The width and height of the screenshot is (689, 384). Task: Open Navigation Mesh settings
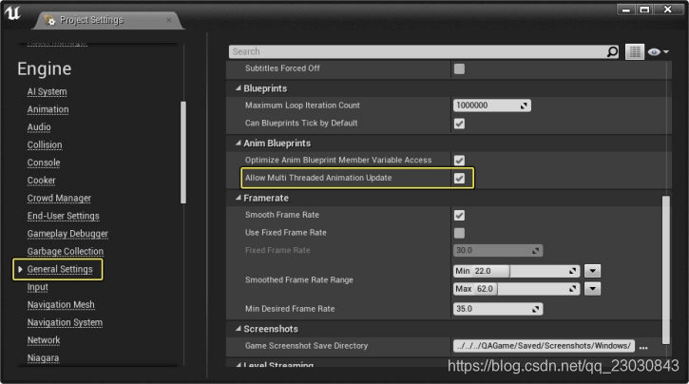61,304
